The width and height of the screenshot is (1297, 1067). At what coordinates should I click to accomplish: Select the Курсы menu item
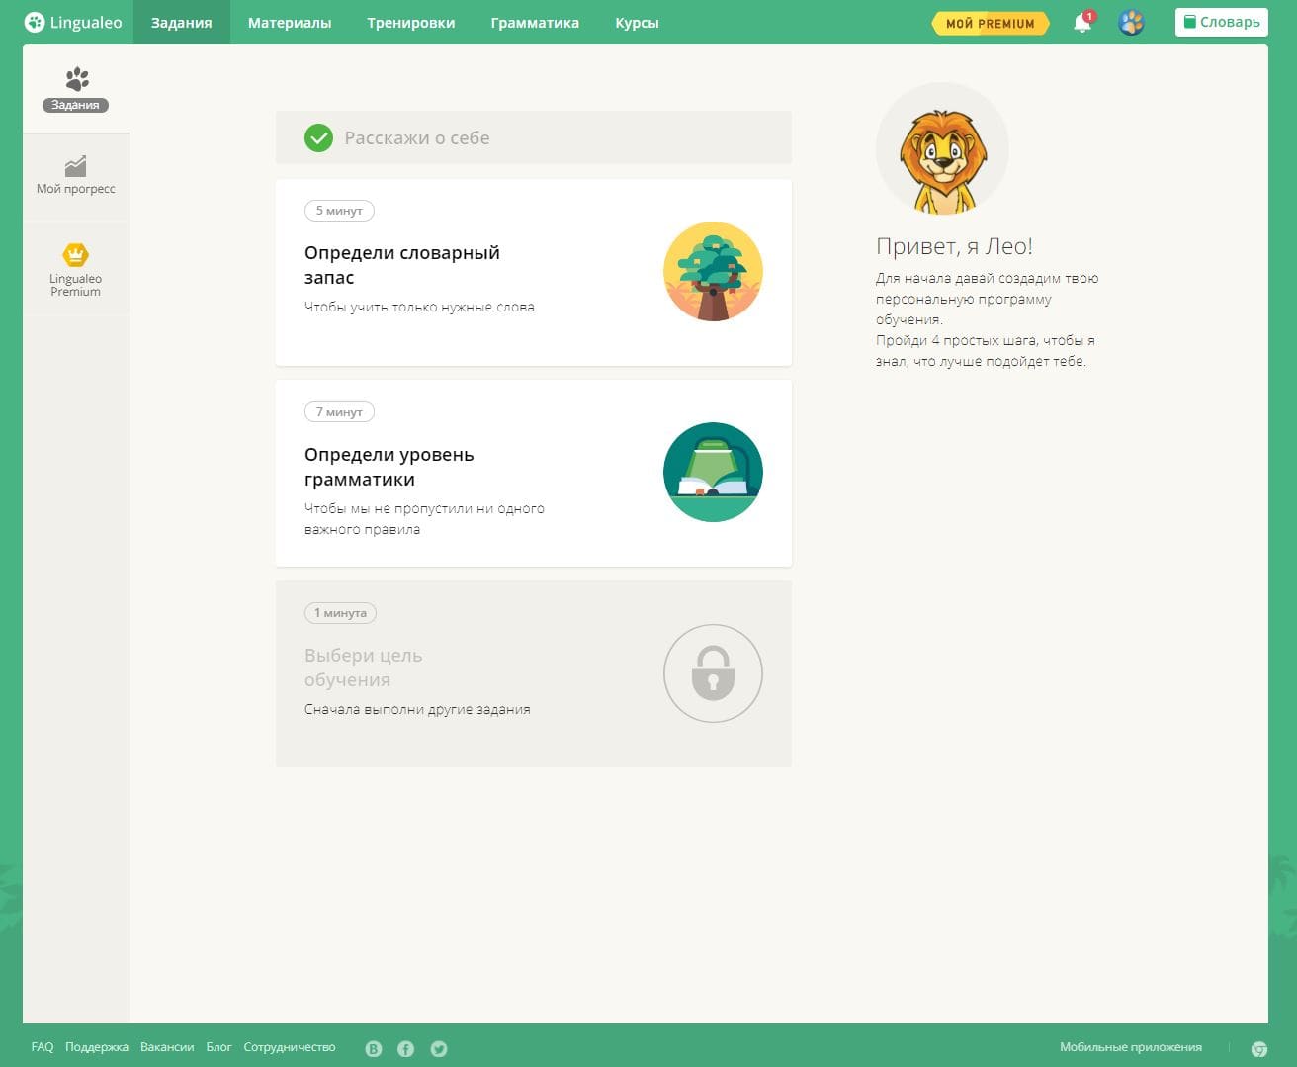(637, 22)
